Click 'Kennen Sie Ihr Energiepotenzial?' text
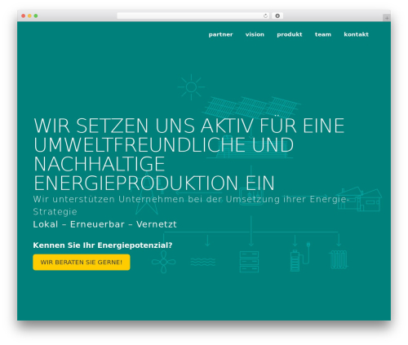Viewport: 408px width, 345px height. (x=103, y=245)
